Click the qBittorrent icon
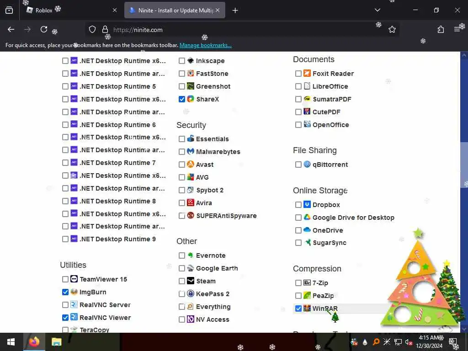468x351 pixels. tap(307, 164)
